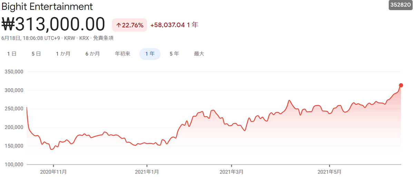Show the 最大 chart range
The image size is (414, 179).
(199, 54)
